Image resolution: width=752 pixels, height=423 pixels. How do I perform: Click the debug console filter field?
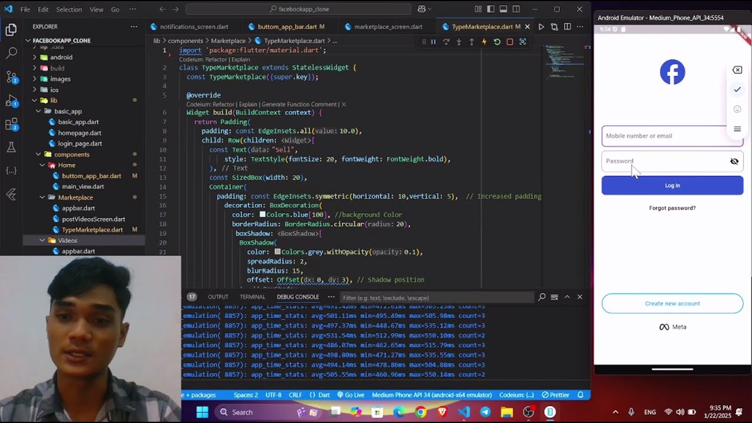[x=436, y=297]
